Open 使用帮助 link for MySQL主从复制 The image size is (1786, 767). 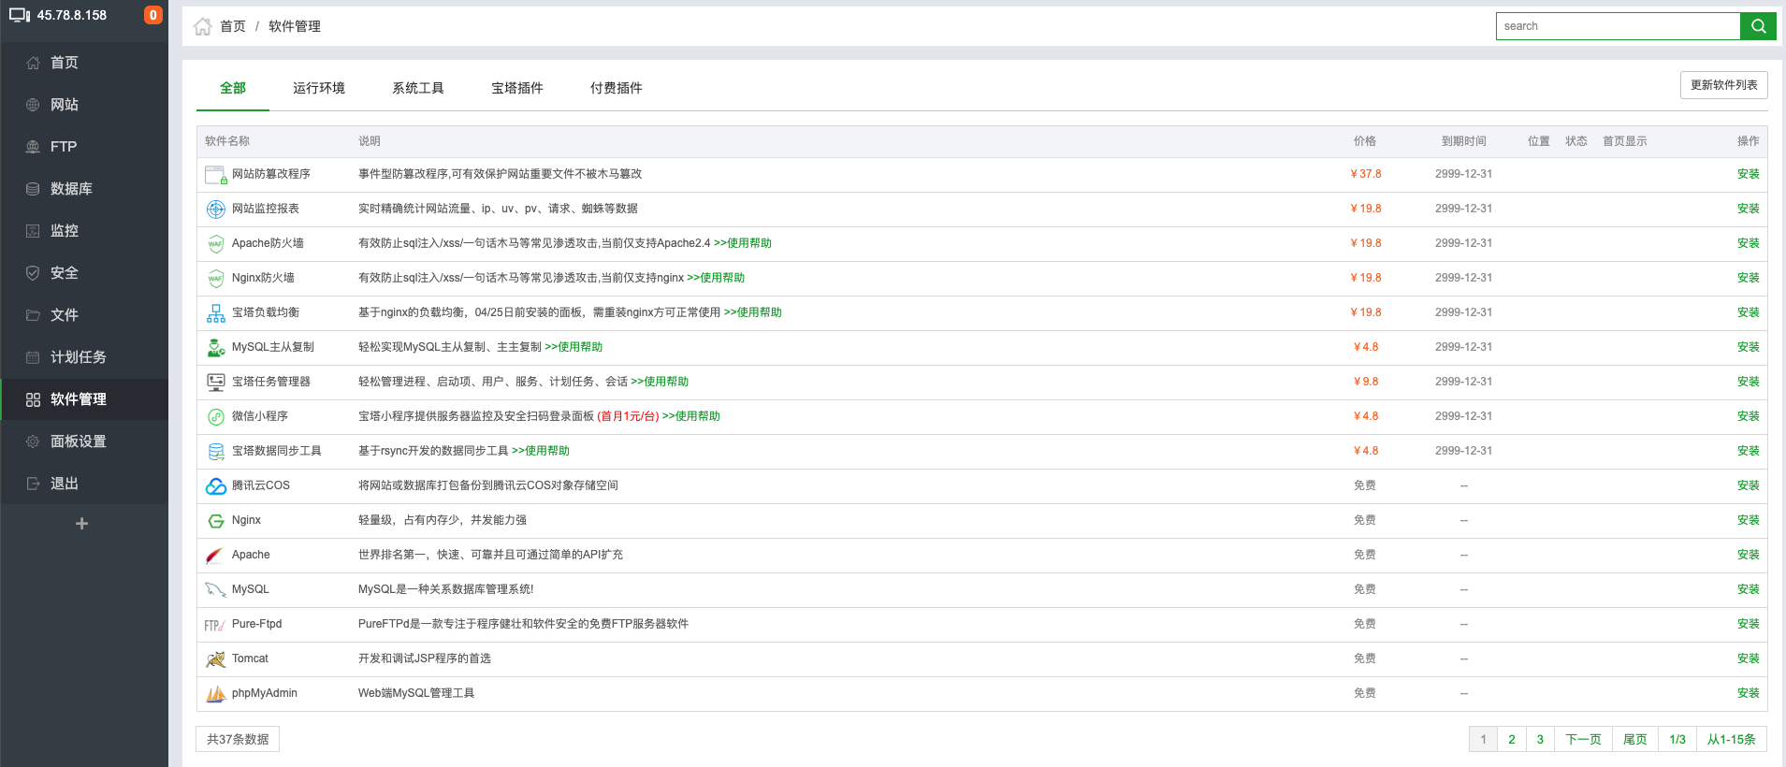pyautogui.click(x=574, y=347)
